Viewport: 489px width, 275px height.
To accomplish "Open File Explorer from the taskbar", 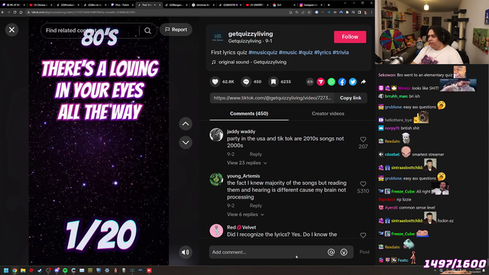I will (x=23, y=270).
